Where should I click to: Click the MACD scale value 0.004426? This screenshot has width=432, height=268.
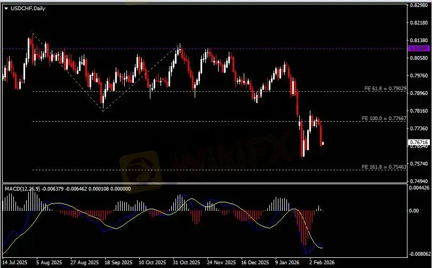click(419, 187)
